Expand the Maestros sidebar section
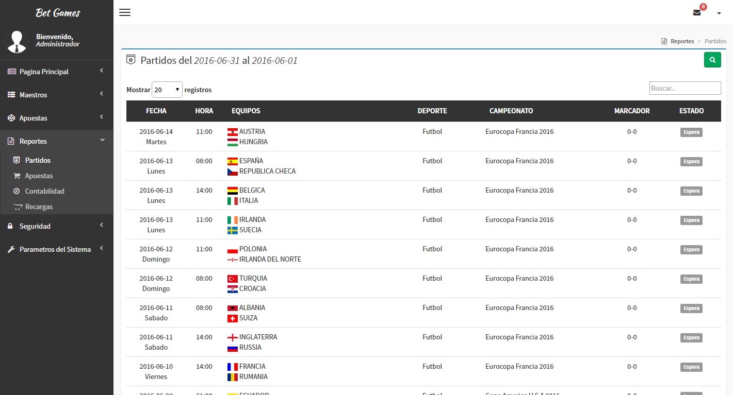Viewport: 733px width, 395px height. tap(56, 95)
